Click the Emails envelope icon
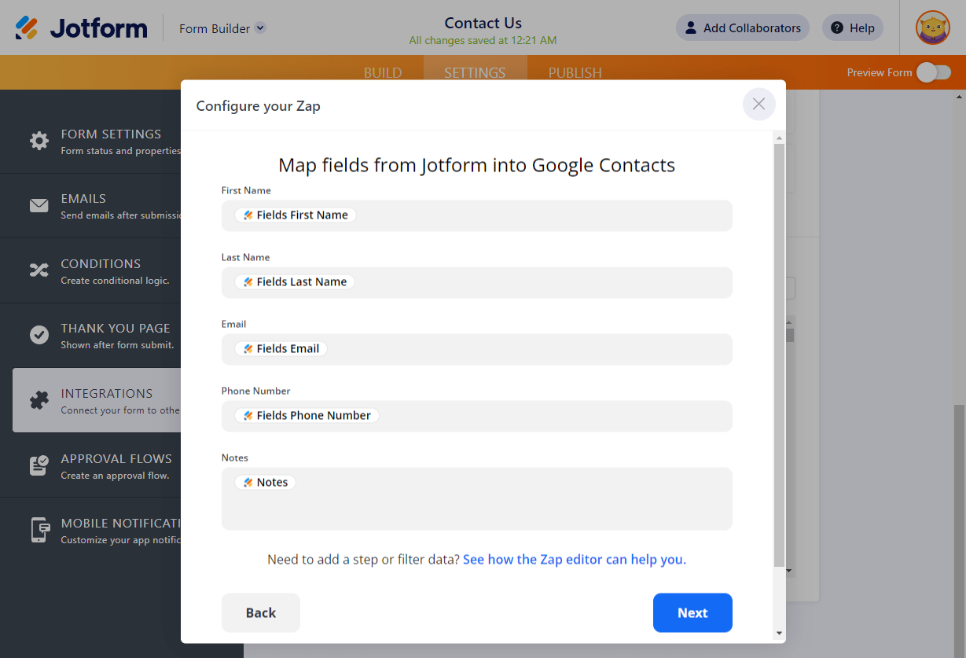 pyautogui.click(x=39, y=206)
